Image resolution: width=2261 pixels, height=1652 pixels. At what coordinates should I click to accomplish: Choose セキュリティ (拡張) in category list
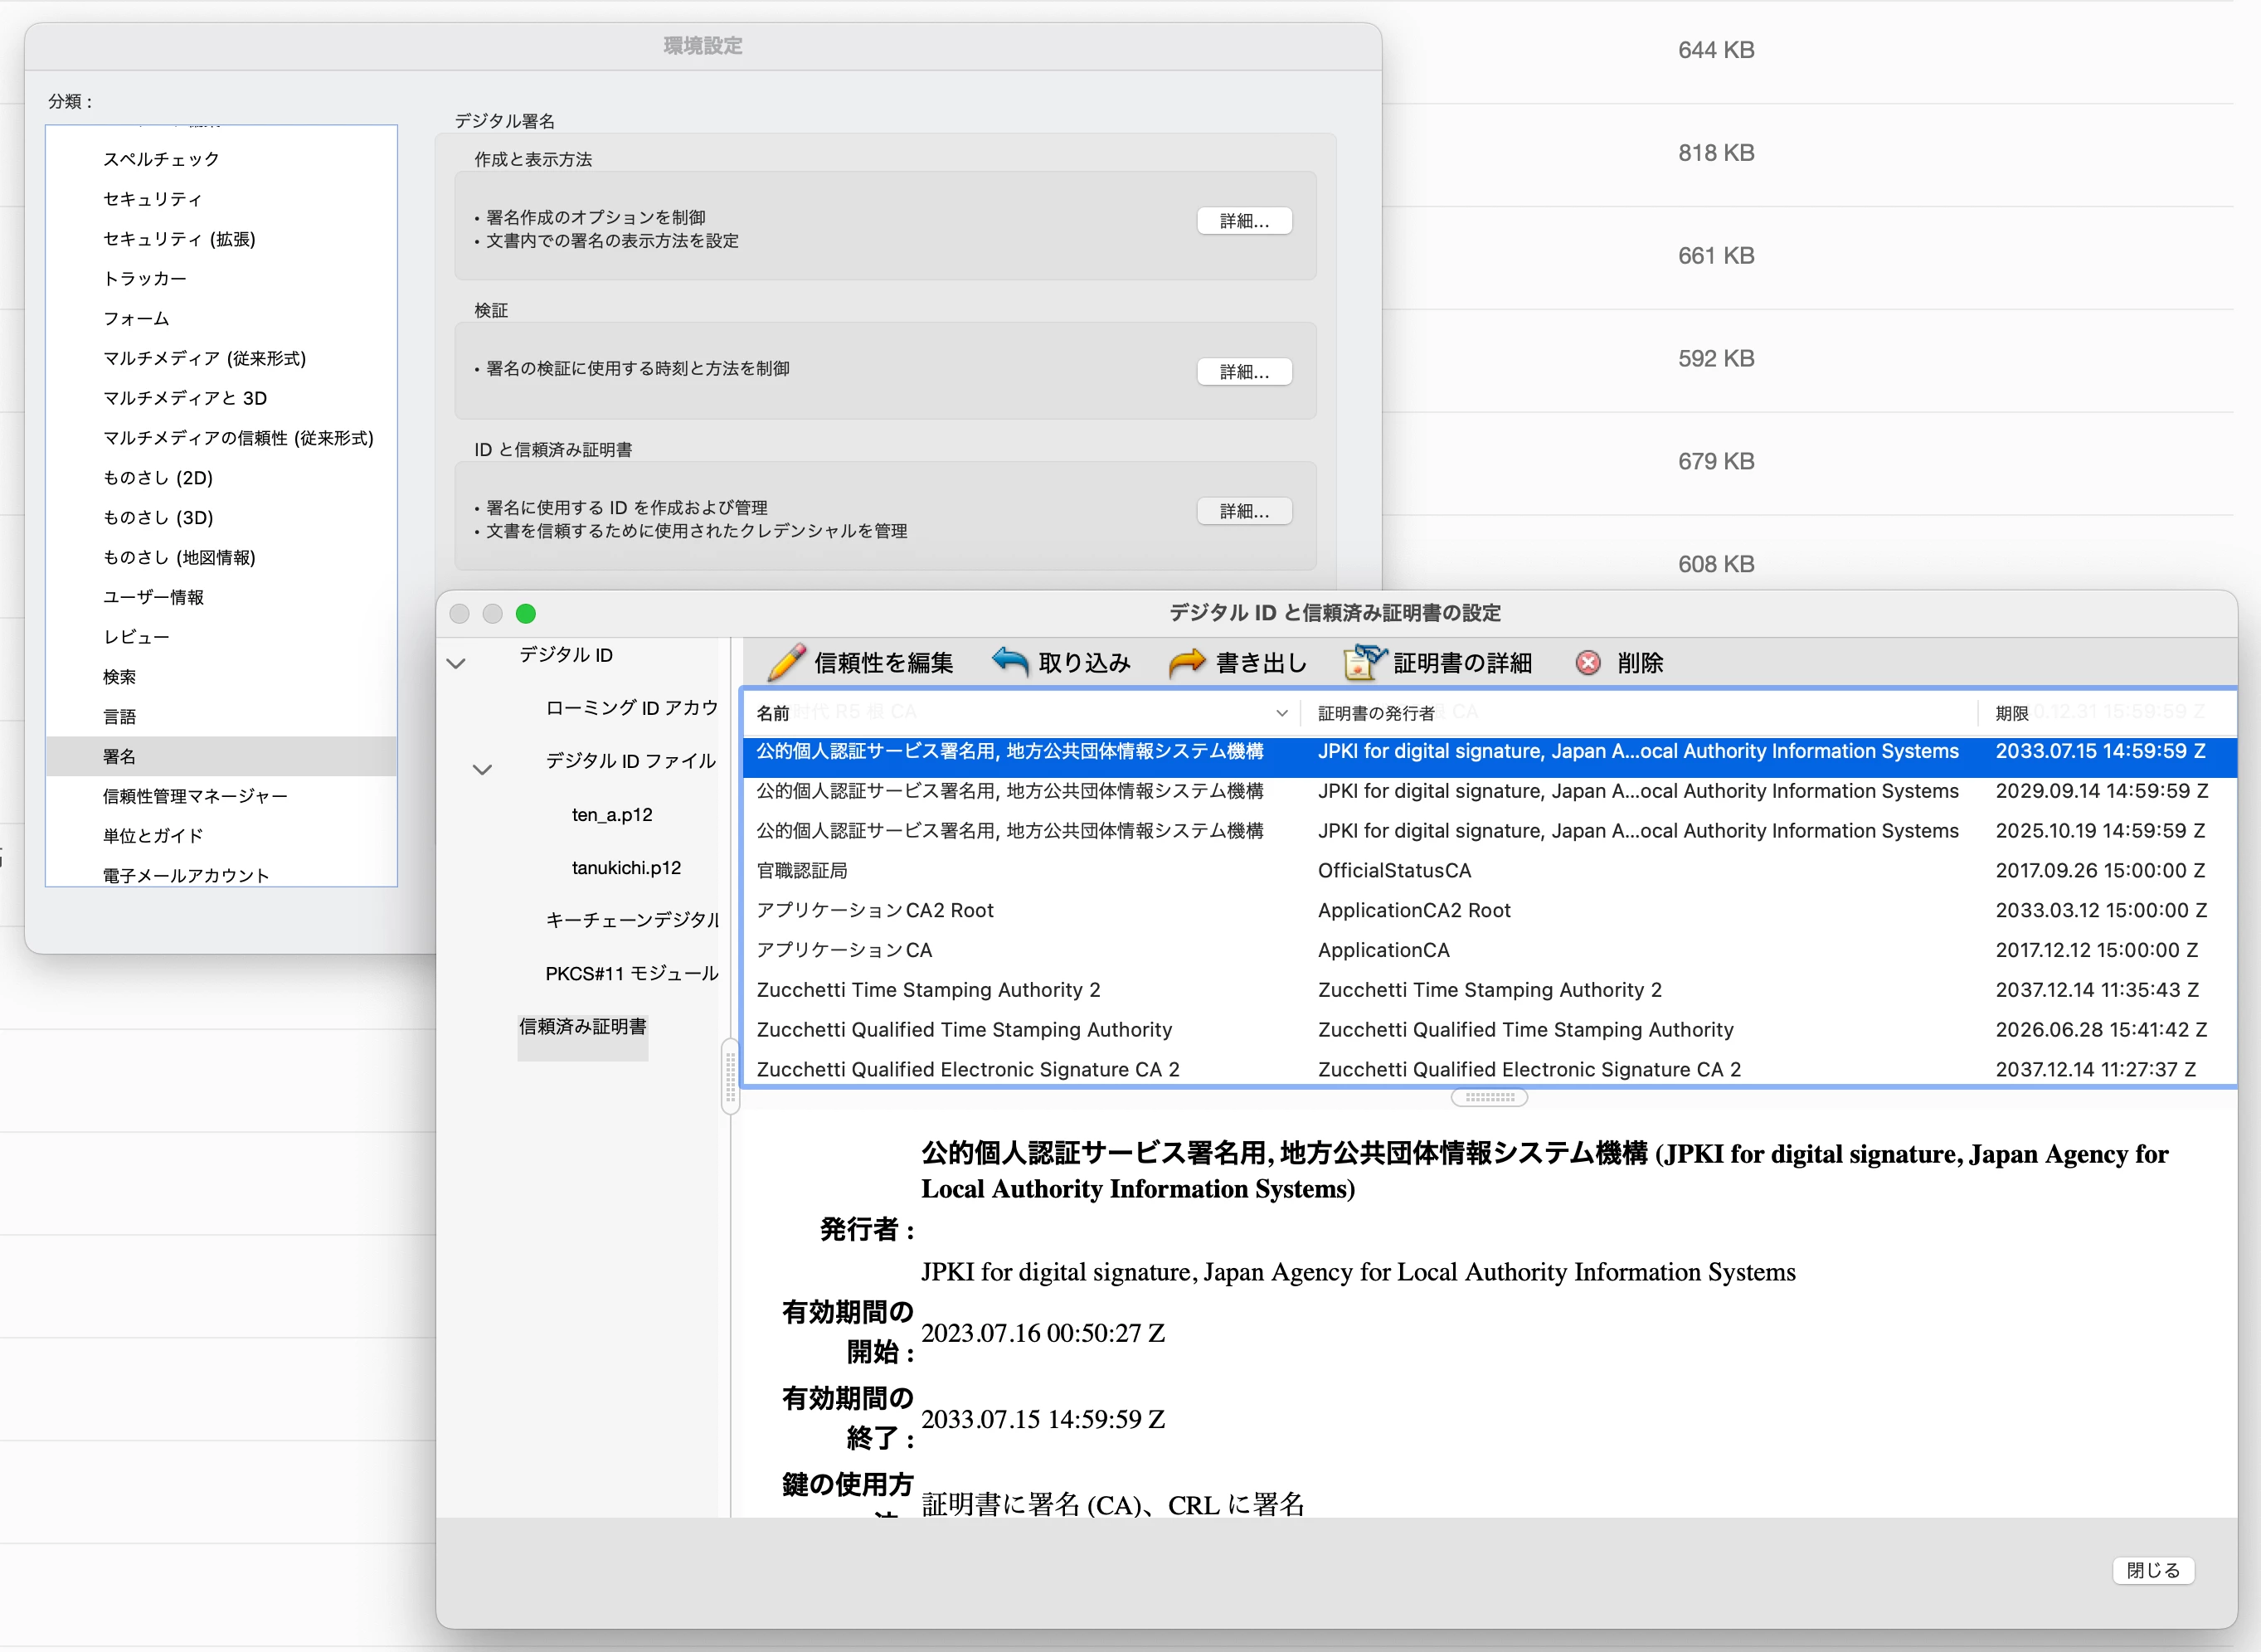point(179,239)
